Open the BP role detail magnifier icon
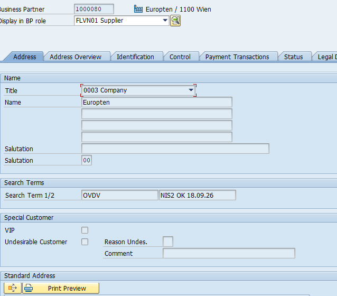The width and height of the screenshot is (337, 296). pos(175,21)
